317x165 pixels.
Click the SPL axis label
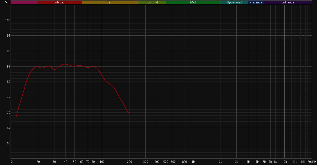click(x=7, y=2)
